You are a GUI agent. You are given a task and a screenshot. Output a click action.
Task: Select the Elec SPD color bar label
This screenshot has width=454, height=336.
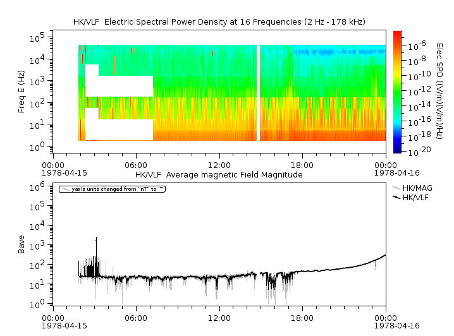pos(441,92)
